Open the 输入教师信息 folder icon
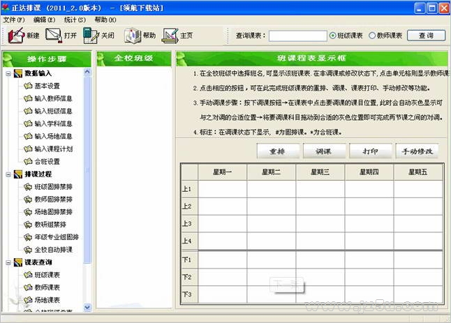 tap(28, 98)
